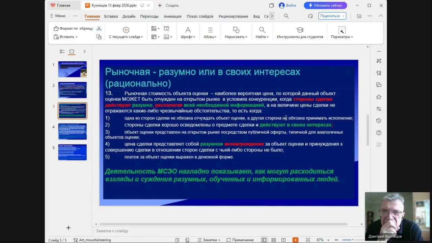This screenshot has height=243, width=432.
Task: Select the 'Главная' home document tab
Action: tap(63, 5)
